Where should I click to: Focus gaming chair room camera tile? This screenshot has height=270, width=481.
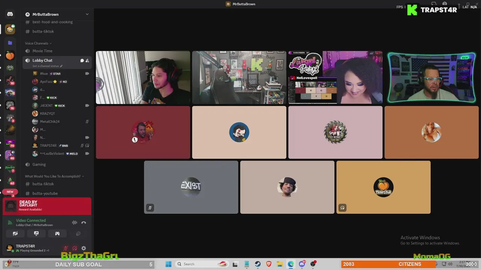[x=239, y=78]
